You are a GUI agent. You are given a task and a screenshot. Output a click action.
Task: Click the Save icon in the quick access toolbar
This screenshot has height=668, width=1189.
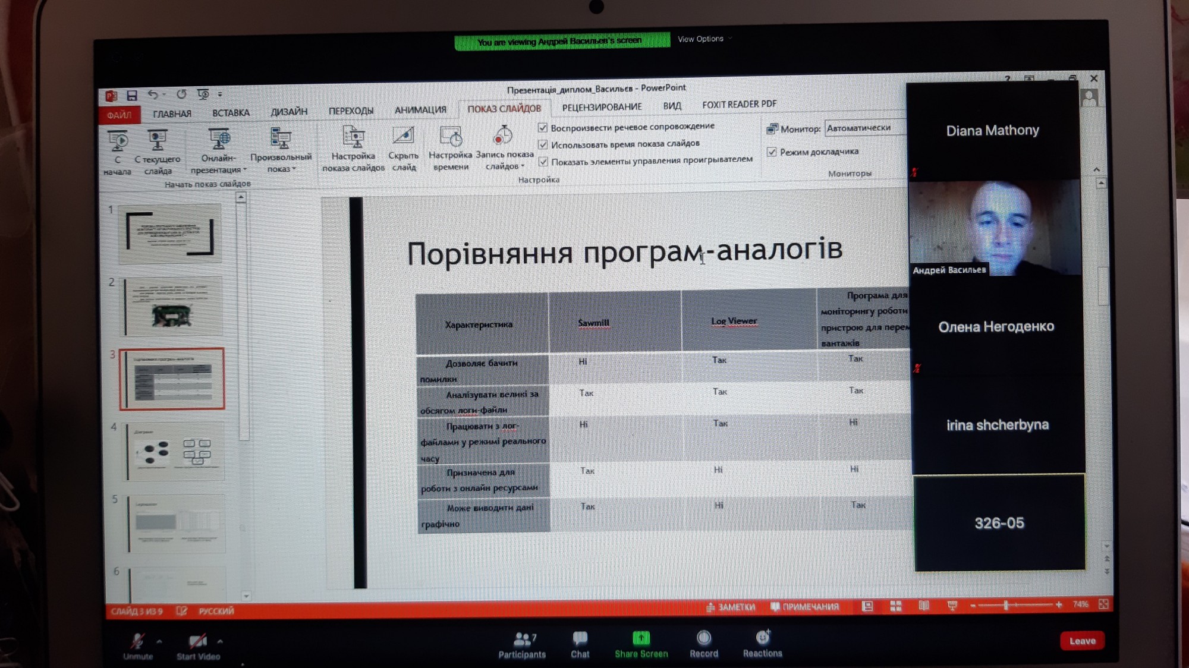point(132,95)
